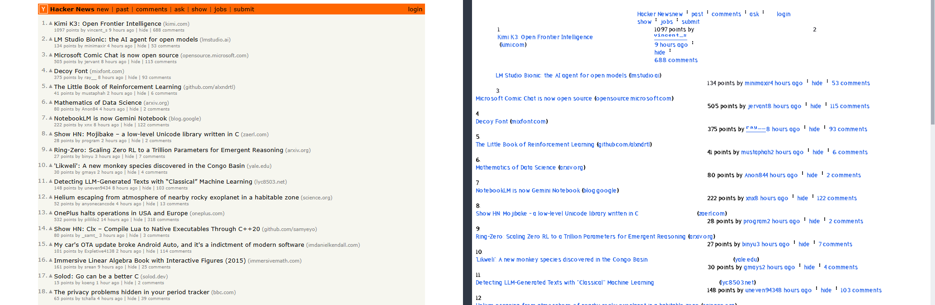The image size is (935, 305).
Task: Click 'hide' beside '53 comments' in unstyled pane
Action: tap(817, 83)
